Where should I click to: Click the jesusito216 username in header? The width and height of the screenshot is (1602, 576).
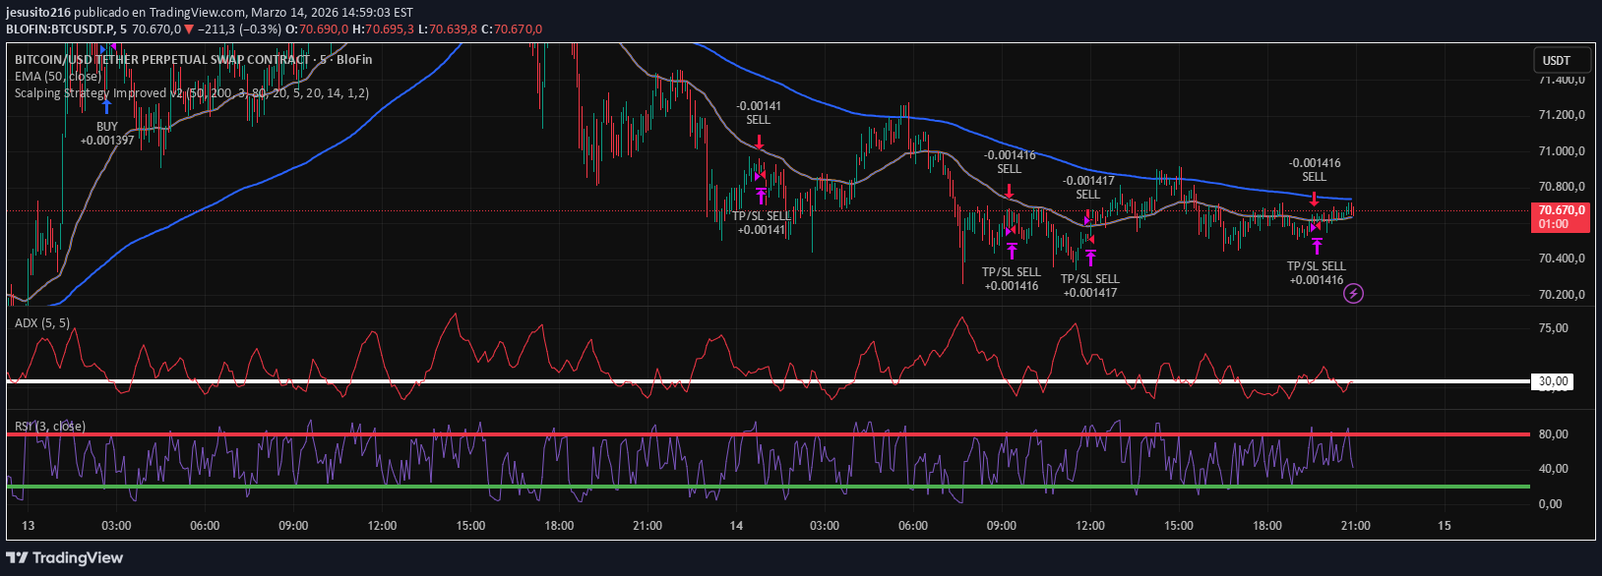(x=37, y=13)
